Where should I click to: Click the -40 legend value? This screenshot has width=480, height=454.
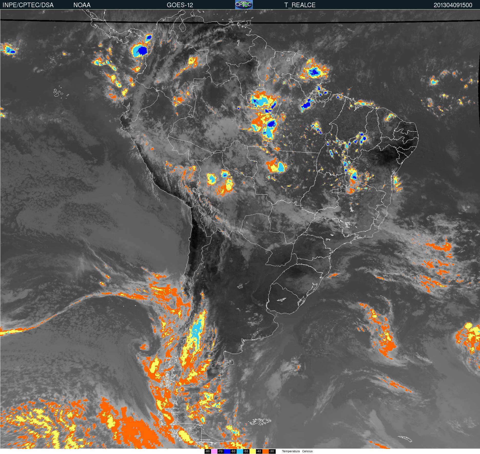click(259, 451)
